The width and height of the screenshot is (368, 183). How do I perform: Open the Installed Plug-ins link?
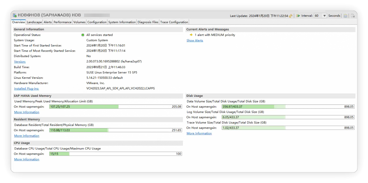coord(26,89)
